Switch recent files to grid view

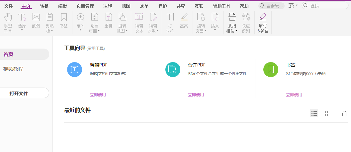pos(325,113)
